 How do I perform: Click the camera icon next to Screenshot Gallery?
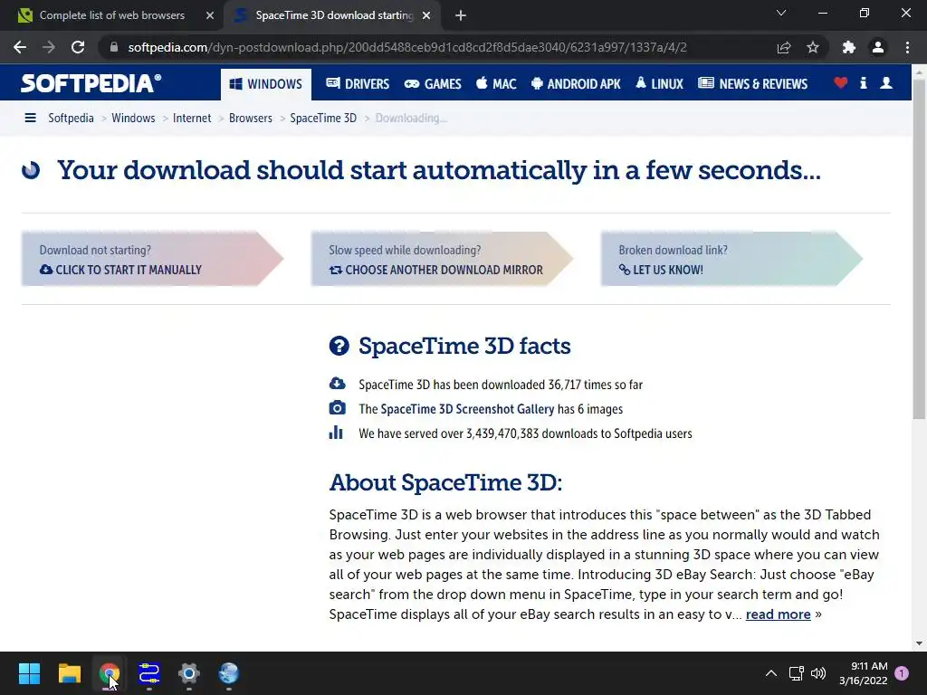pos(337,408)
